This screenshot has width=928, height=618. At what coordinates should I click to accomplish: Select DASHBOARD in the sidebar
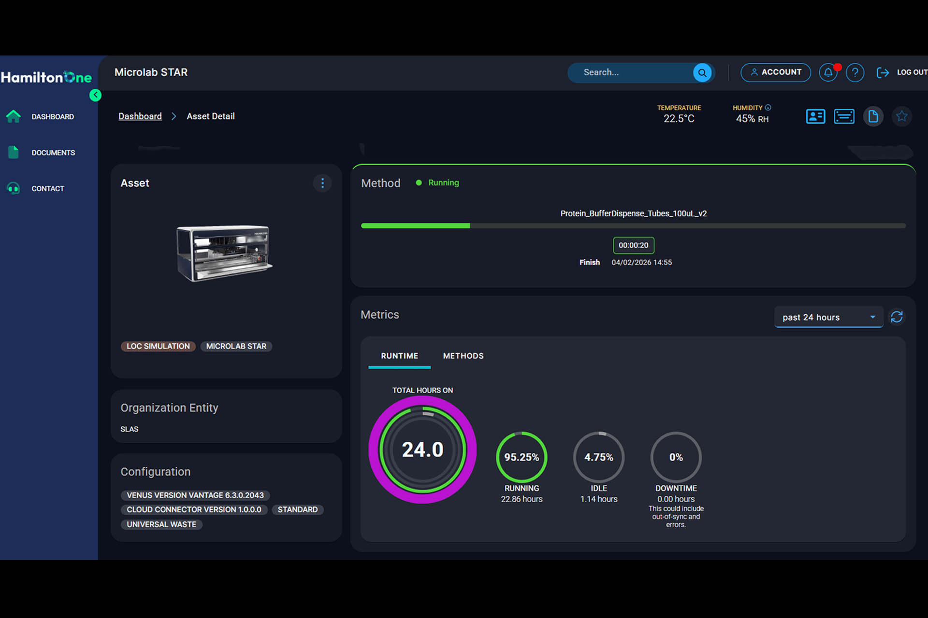pos(53,117)
